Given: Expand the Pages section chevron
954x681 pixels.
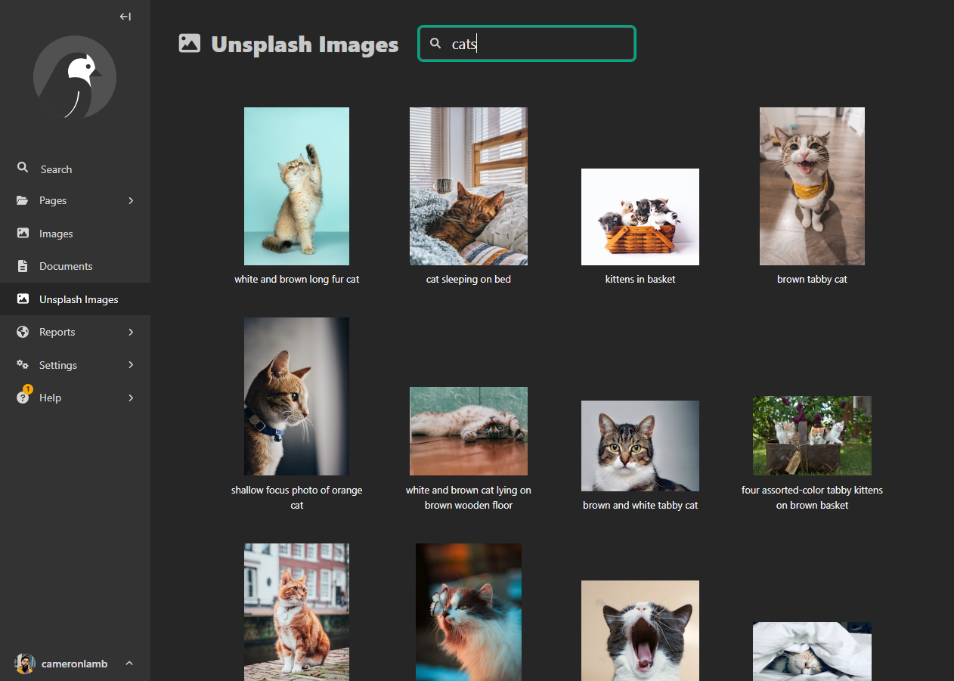Looking at the screenshot, I should (x=130, y=200).
